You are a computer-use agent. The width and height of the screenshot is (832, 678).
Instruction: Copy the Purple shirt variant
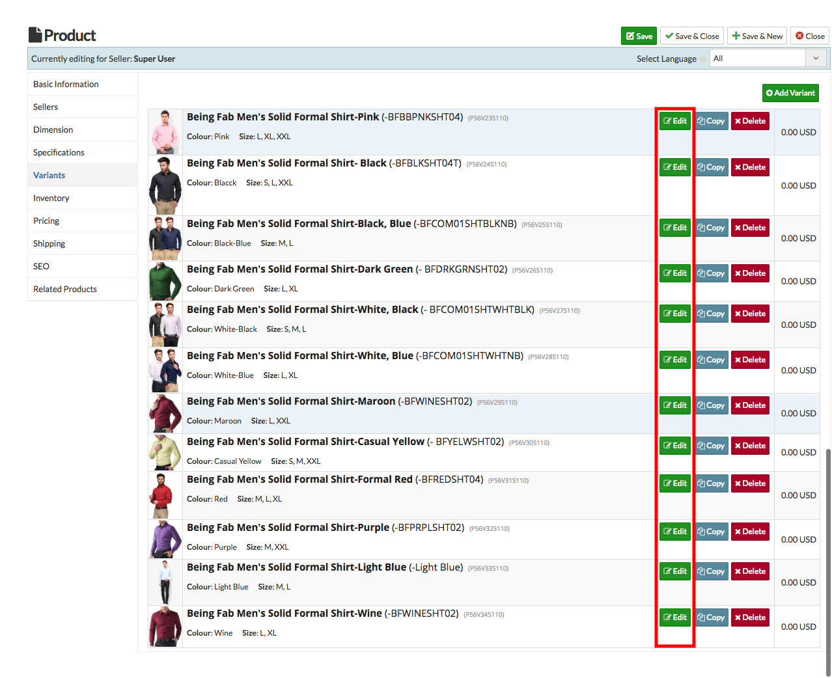[711, 532]
